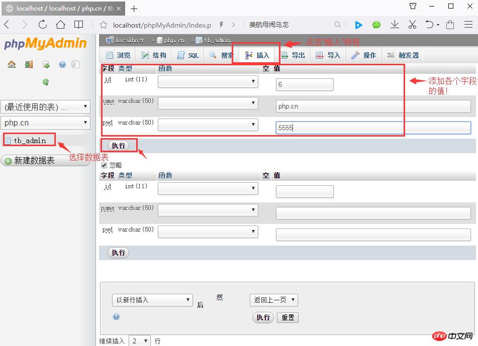Open the SQL tab
Image resolution: width=478 pixels, height=346 pixels.
pyautogui.click(x=188, y=55)
